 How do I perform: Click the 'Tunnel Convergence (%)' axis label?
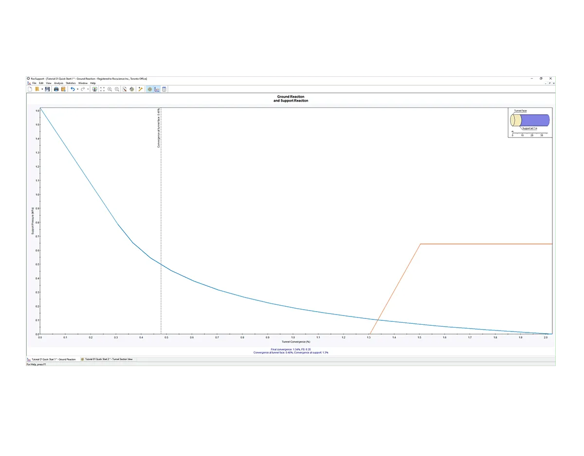pyautogui.click(x=296, y=342)
